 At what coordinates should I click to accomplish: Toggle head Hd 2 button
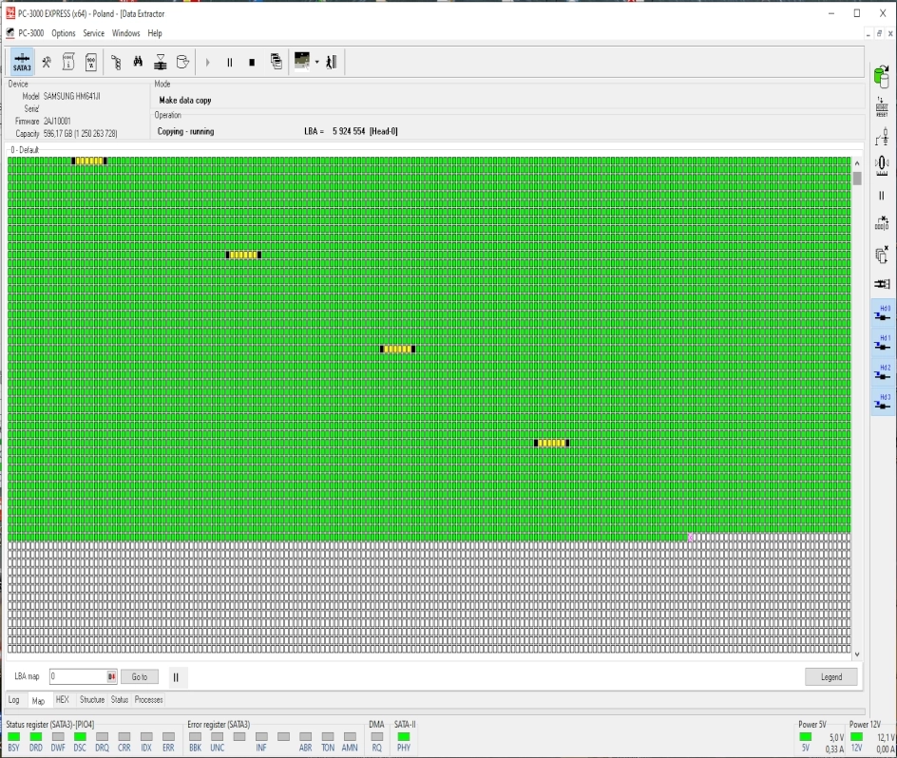882,373
